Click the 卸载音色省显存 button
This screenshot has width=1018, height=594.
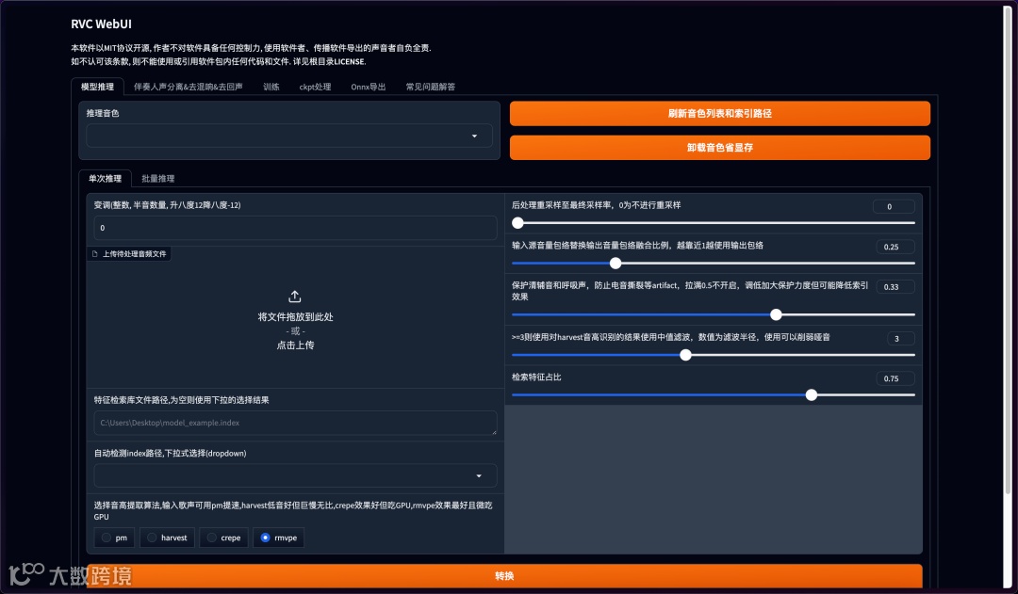719,147
